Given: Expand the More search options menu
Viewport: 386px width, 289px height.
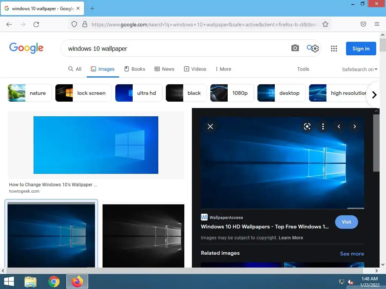Looking at the screenshot, I should (x=223, y=69).
